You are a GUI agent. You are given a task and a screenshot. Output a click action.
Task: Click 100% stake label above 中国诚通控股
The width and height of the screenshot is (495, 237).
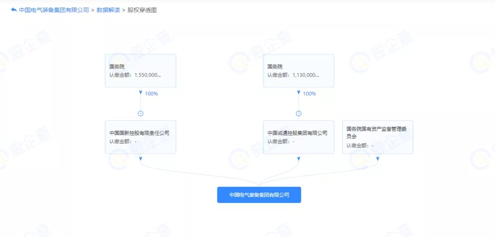[309, 94]
